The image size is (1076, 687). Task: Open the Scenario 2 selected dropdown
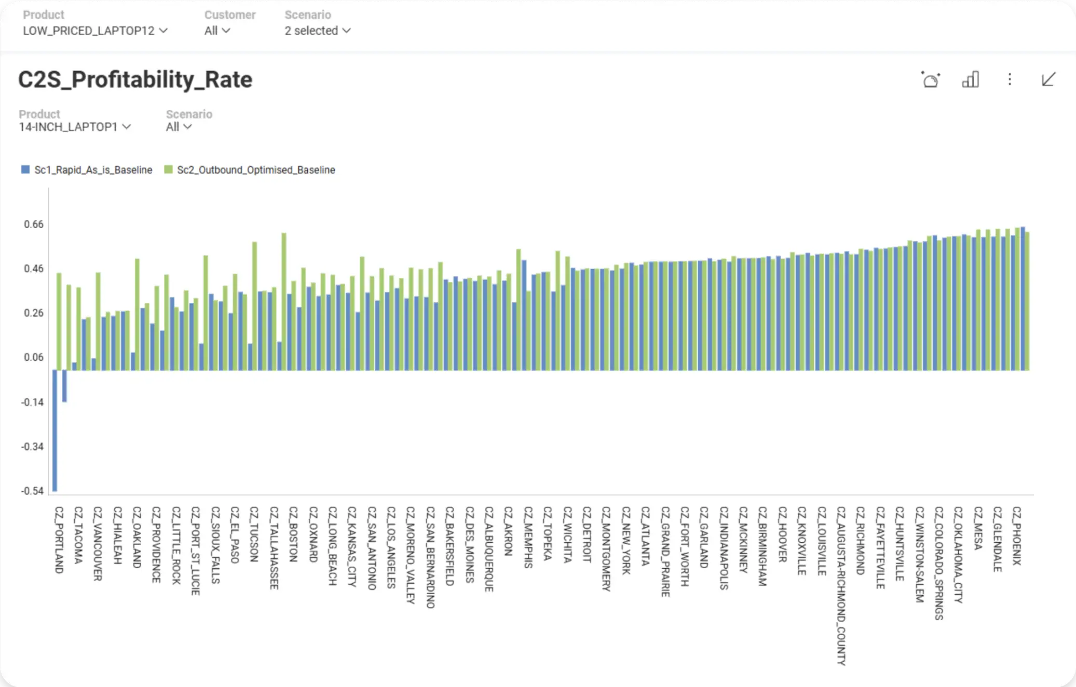(317, 31)
